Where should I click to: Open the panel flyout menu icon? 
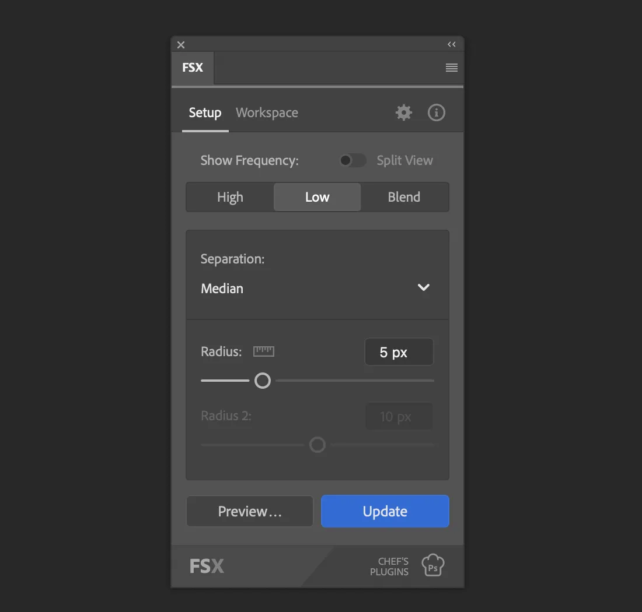pyautogui.click(x=452, y=68)
